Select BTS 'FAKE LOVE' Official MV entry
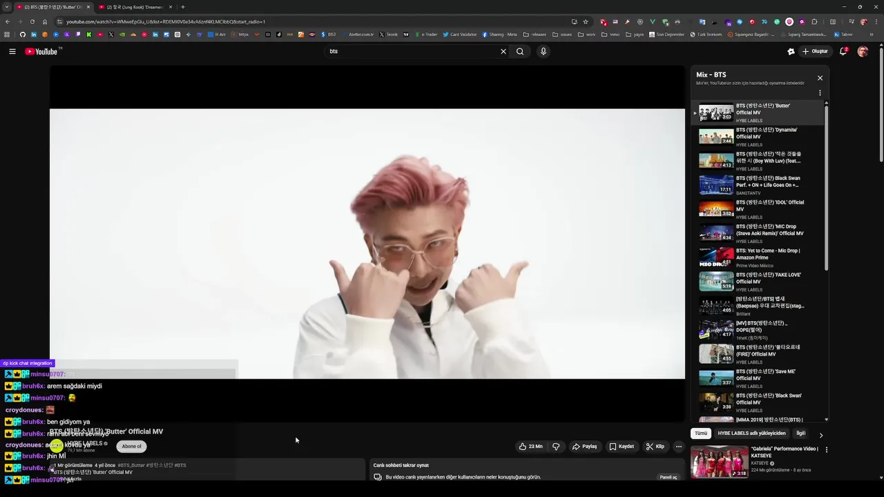Screen dimensions: 884x497 tap(758, 282)
